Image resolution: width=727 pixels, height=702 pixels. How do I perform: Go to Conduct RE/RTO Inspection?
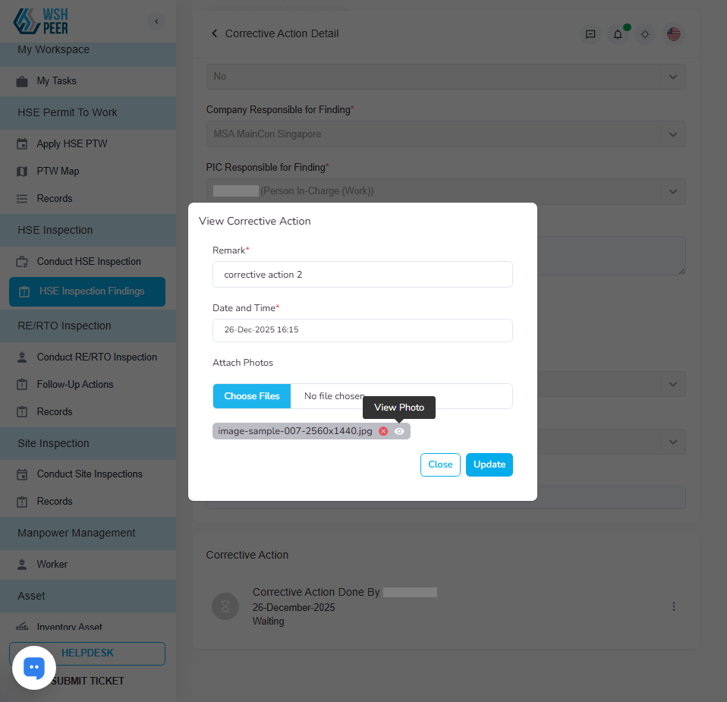pos(96,357)
